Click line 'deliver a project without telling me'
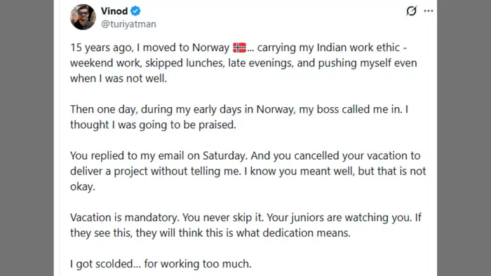 [x=248, y=171]
